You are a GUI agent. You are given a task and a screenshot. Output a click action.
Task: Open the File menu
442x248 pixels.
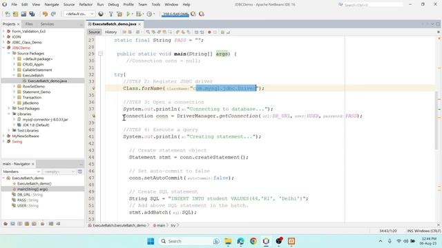pos(14,5)
